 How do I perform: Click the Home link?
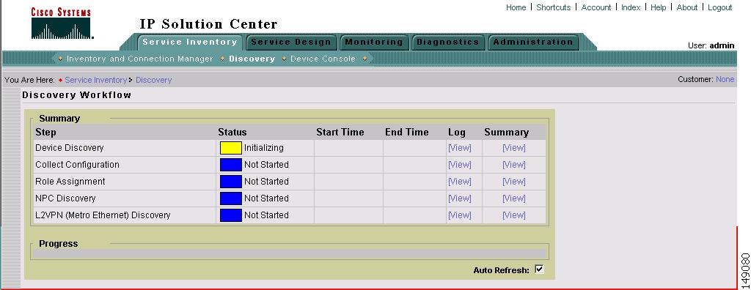point(516,7)
